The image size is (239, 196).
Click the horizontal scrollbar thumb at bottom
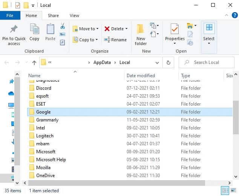click(116, 183)
